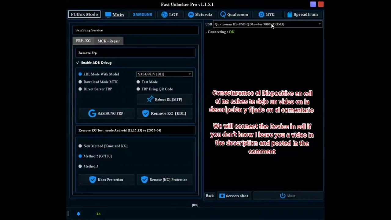Screen dimensions: 391x220
Task: Open the SAMSUNG tab
Action: pyautogui.click(x=142, y=14)
